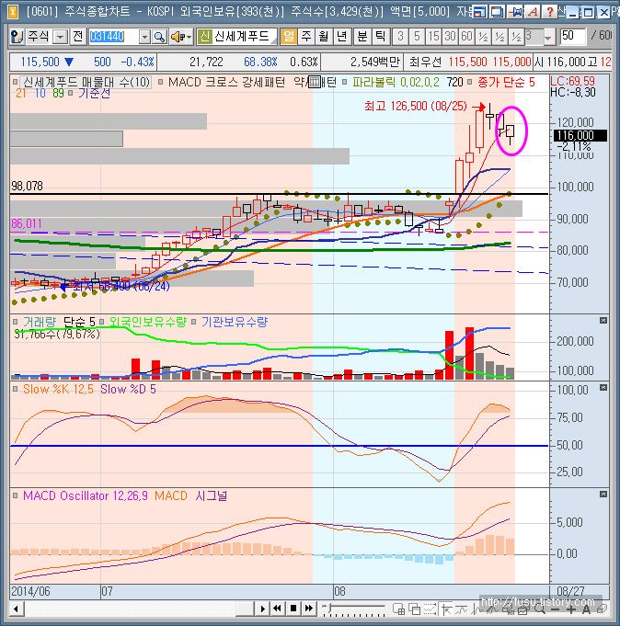Open the stock code 031440 dropdown arrow
This screenshot has height=626, width=620.
[144, 37]
